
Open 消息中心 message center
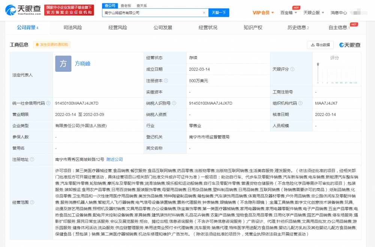click(x=339, y=13)
